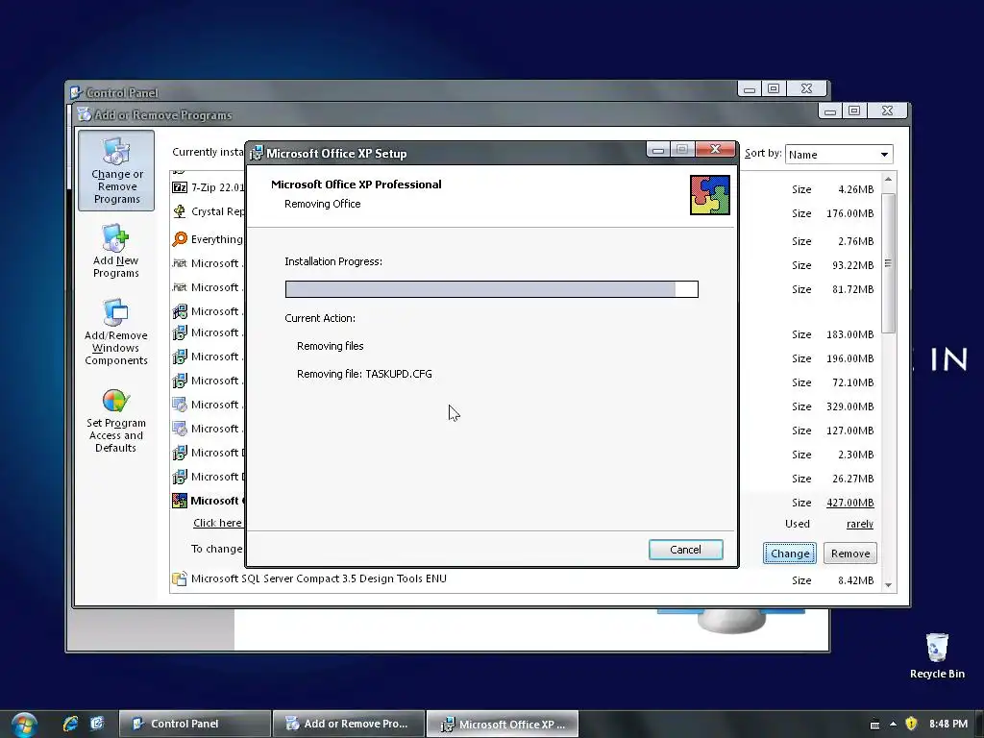Click the 'rarely' used frequency link
This screenshot has height=738, width=984.
(860, 524)
